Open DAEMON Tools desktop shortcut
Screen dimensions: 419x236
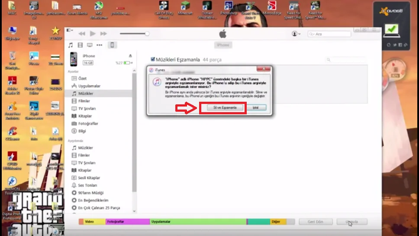point(12,185)
